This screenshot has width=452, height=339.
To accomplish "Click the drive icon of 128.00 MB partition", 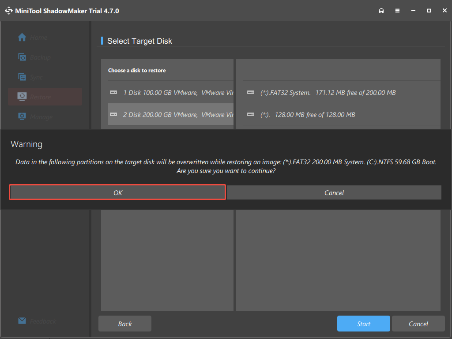I will [251, 114].
